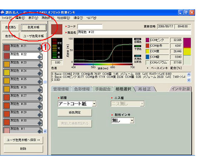Click the CCM黄 yellow color square
The height and width of the screenshot is (165, 208).
(147, 51)
